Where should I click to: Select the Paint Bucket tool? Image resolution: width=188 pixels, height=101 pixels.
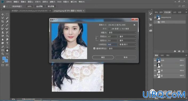click(x=7, y=36)
